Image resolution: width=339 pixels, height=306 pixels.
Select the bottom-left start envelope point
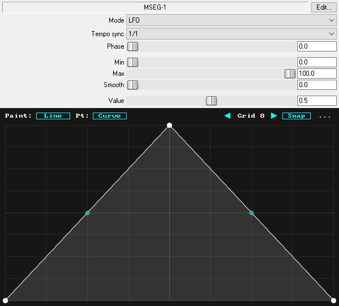(x=6, y=300)
